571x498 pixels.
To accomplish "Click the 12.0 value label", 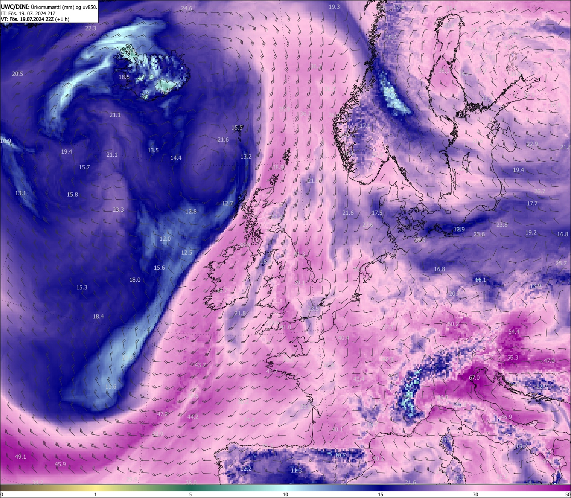I will click(x=165, y=239).
